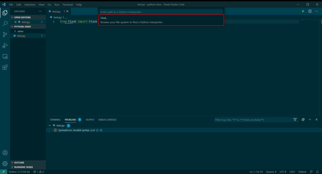Screen dimensions: 322x174
Task: Change language mode via Python status item
Action: pos(302,172)
